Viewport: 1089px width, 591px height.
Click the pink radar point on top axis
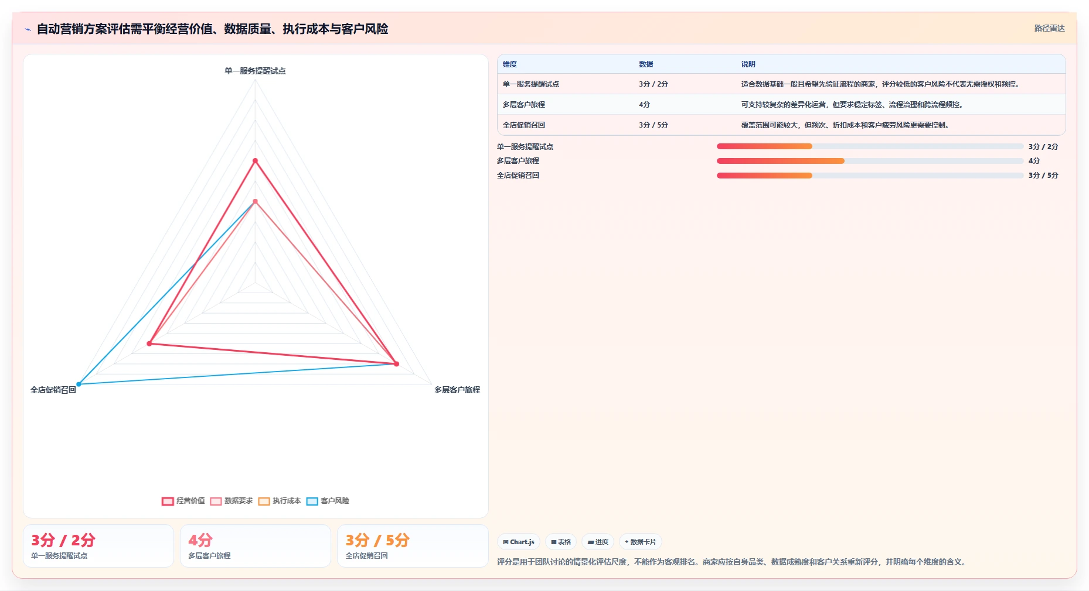[x=255, y=201]
